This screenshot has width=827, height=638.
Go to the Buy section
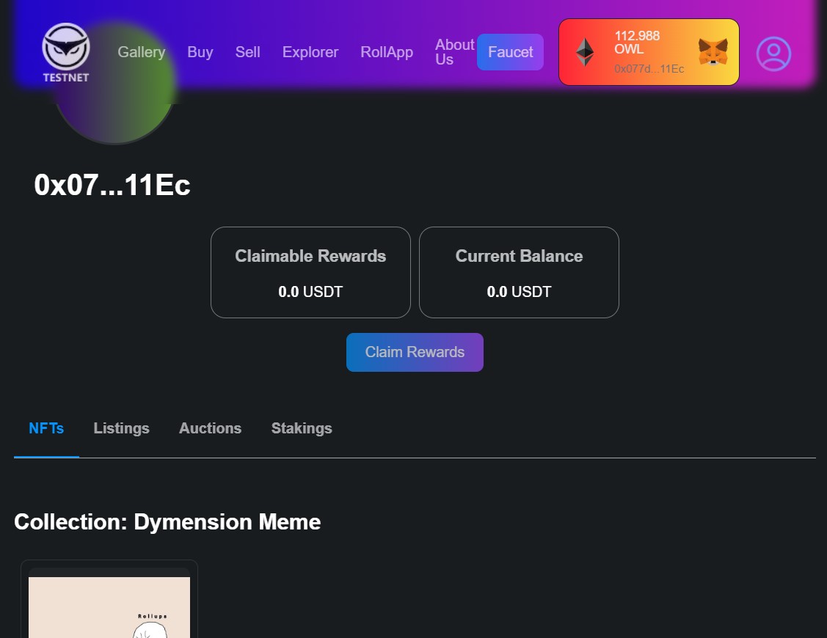200,52
